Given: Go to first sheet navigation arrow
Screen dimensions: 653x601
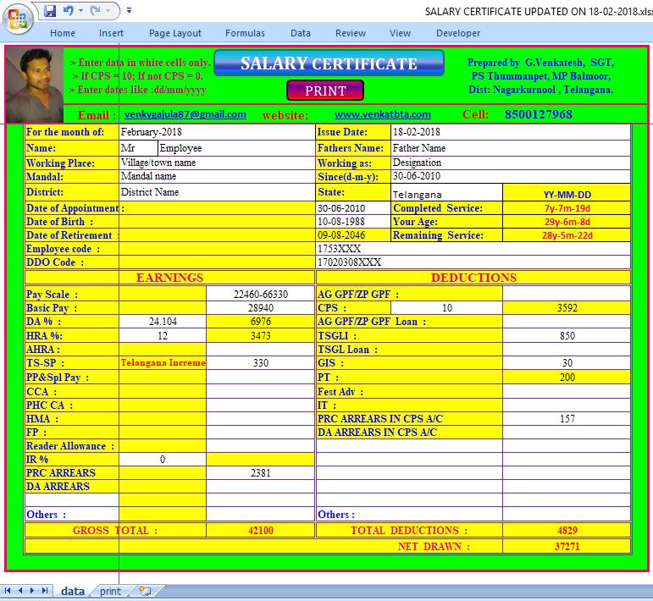Looking at the screenshot, I should [x=8, y=591].
